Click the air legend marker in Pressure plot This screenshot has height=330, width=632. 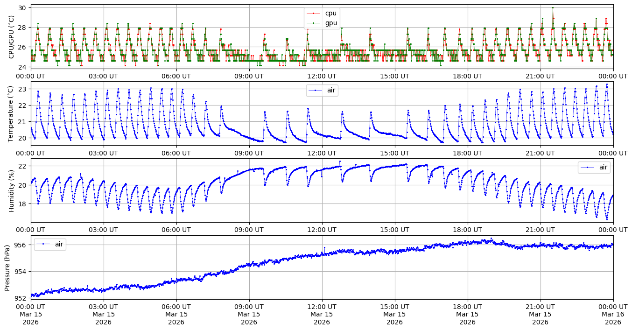(x=43, y=244)
